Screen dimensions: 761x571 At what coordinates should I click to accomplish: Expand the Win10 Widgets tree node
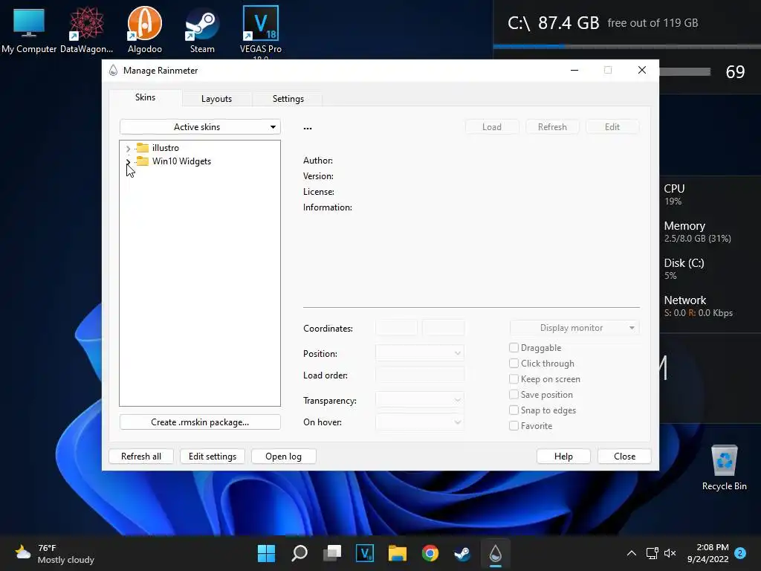(x=128, y=161)
